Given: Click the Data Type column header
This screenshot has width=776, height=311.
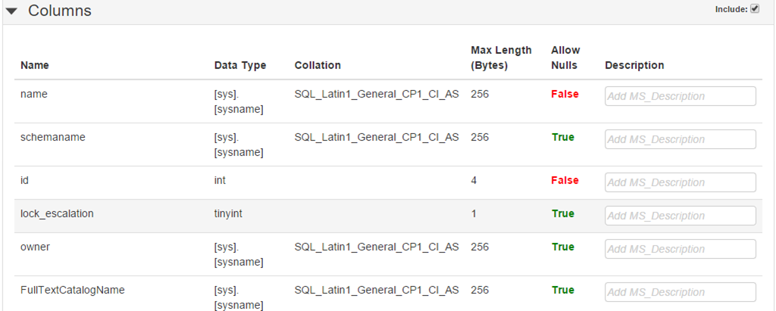Looking at the screenshot, I should pos(240,65).
